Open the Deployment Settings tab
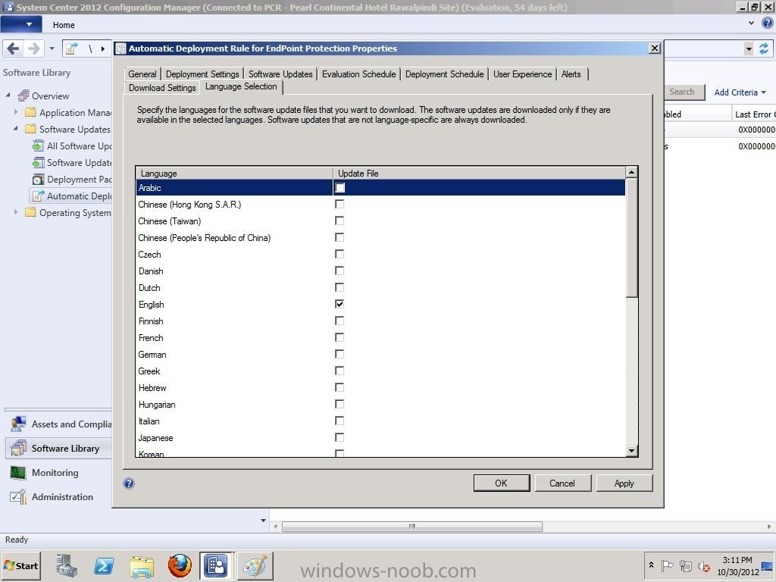Viewport: 776px width, 582px height. (x=202, y=74)
